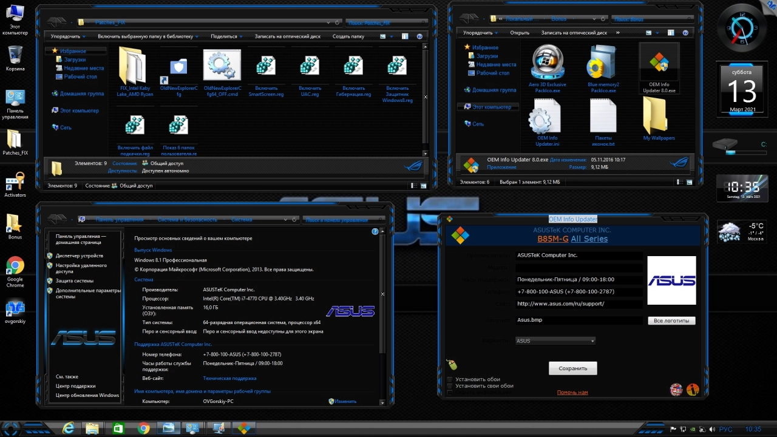
Task: Select Включить SmartScreen.reg file
Action: pos(266,67)
